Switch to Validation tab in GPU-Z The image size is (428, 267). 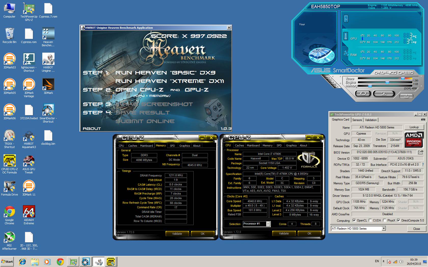pos(371,120)
